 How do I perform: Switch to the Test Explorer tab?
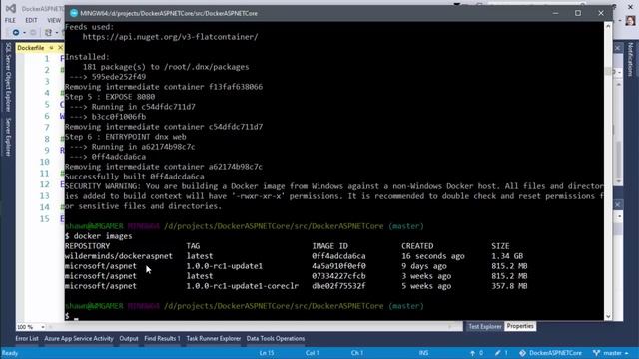tap(485, 326)
